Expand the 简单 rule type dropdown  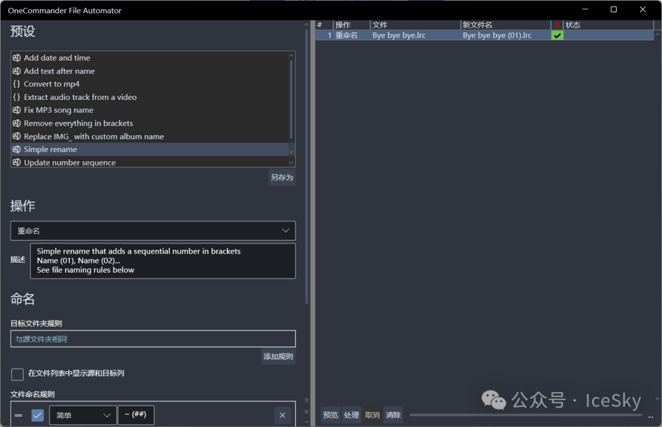83,415
